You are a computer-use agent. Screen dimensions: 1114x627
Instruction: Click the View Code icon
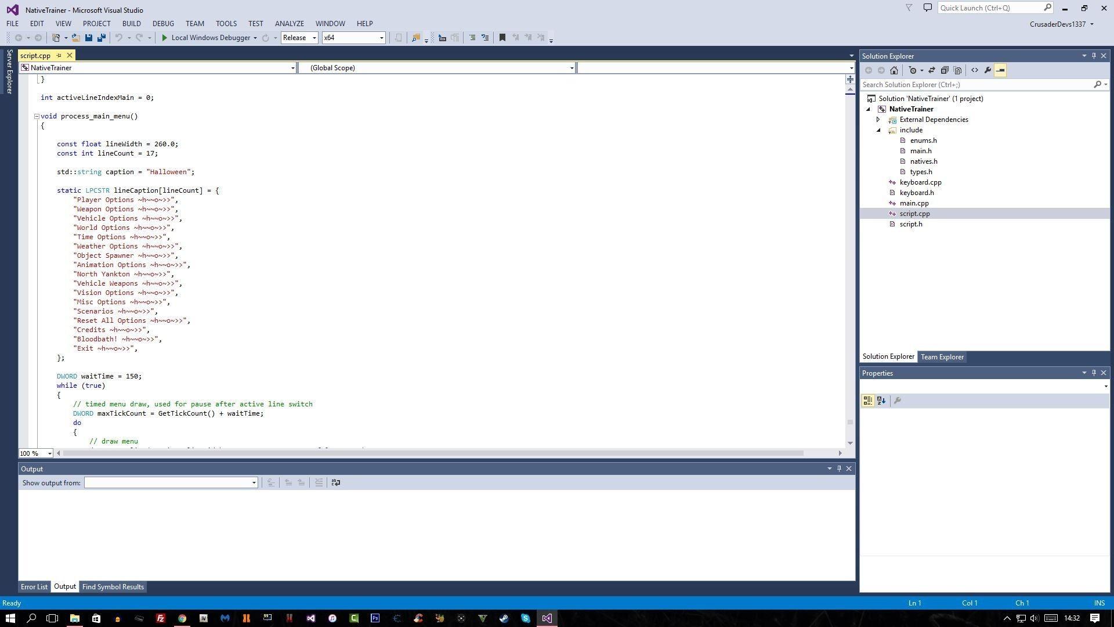975,70
